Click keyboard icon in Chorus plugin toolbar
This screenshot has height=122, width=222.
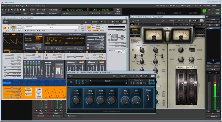coord(153,76)
